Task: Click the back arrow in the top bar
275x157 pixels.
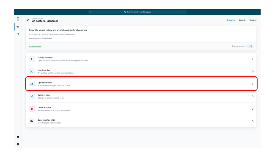Action: click(x=90, y=12)
